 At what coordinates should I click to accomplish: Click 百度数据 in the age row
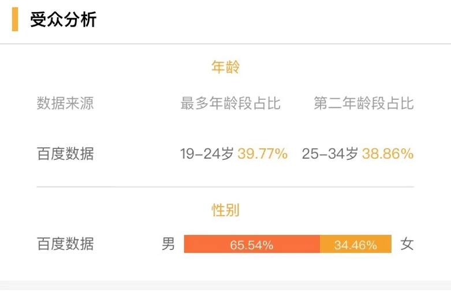[x=65, y=154]
